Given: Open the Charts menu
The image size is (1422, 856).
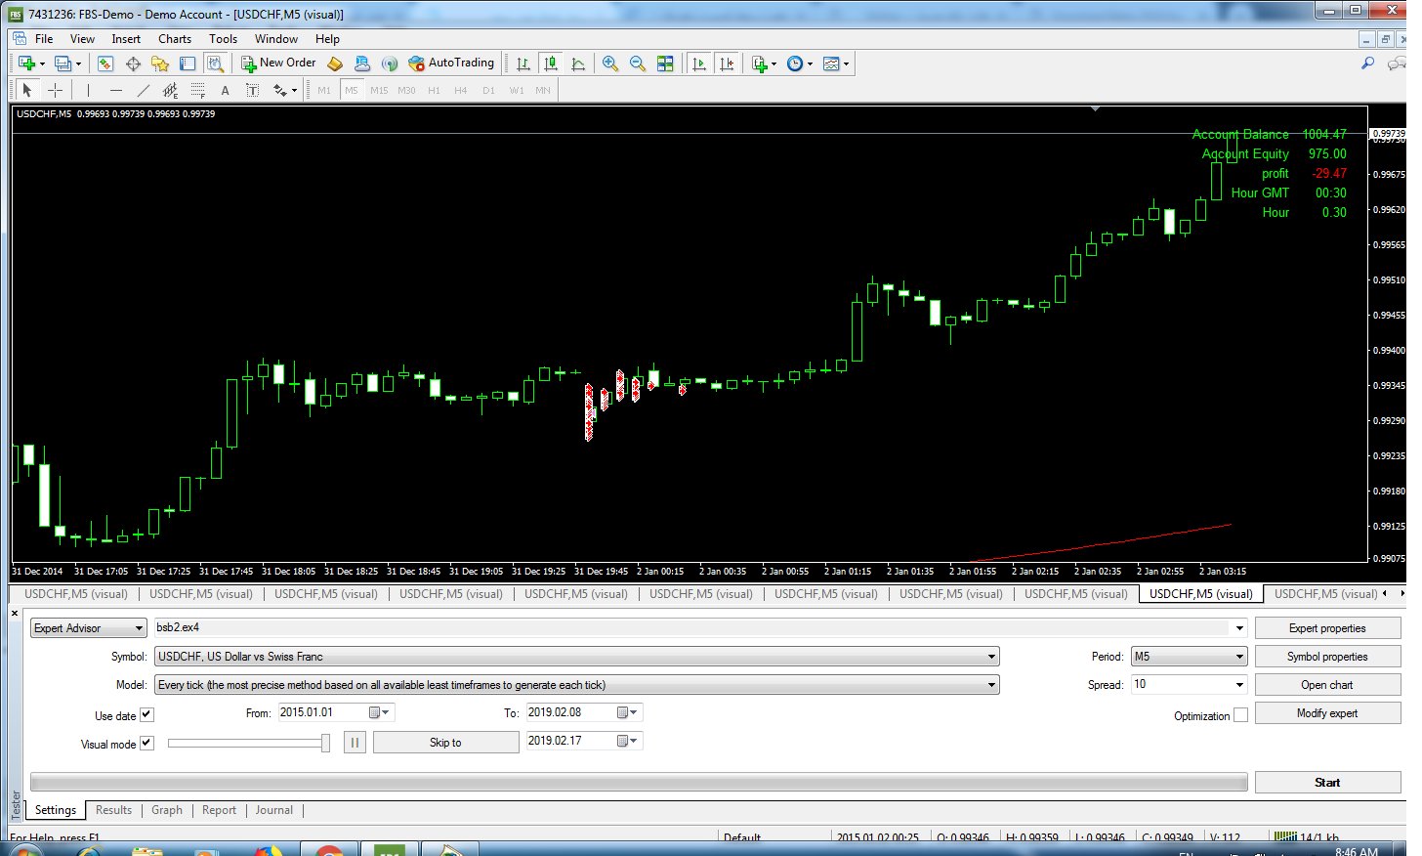Looking at the screenshot, I should (x=175, y=39).
